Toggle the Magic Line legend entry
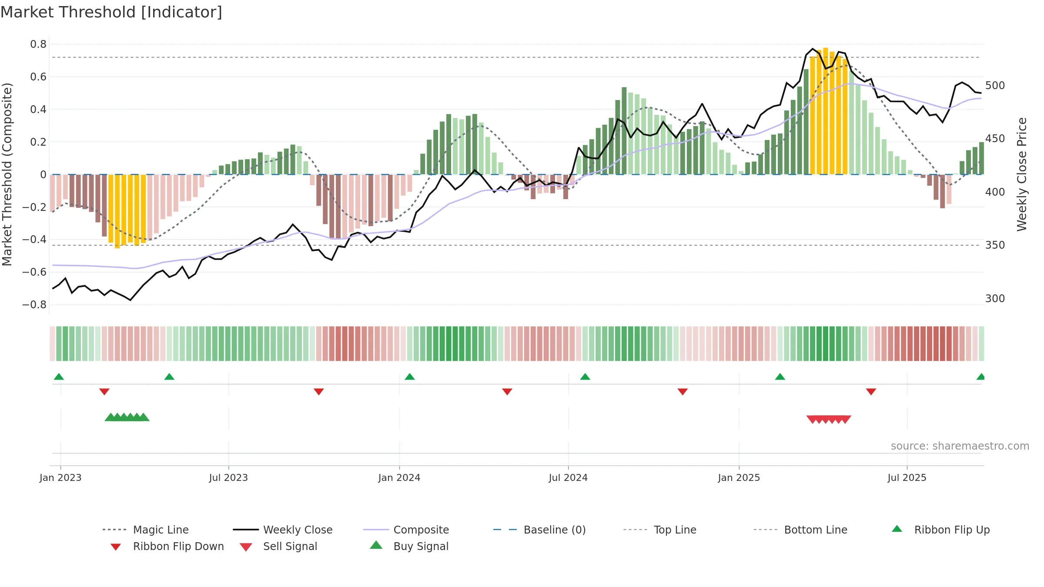 [x=146, y=530]
